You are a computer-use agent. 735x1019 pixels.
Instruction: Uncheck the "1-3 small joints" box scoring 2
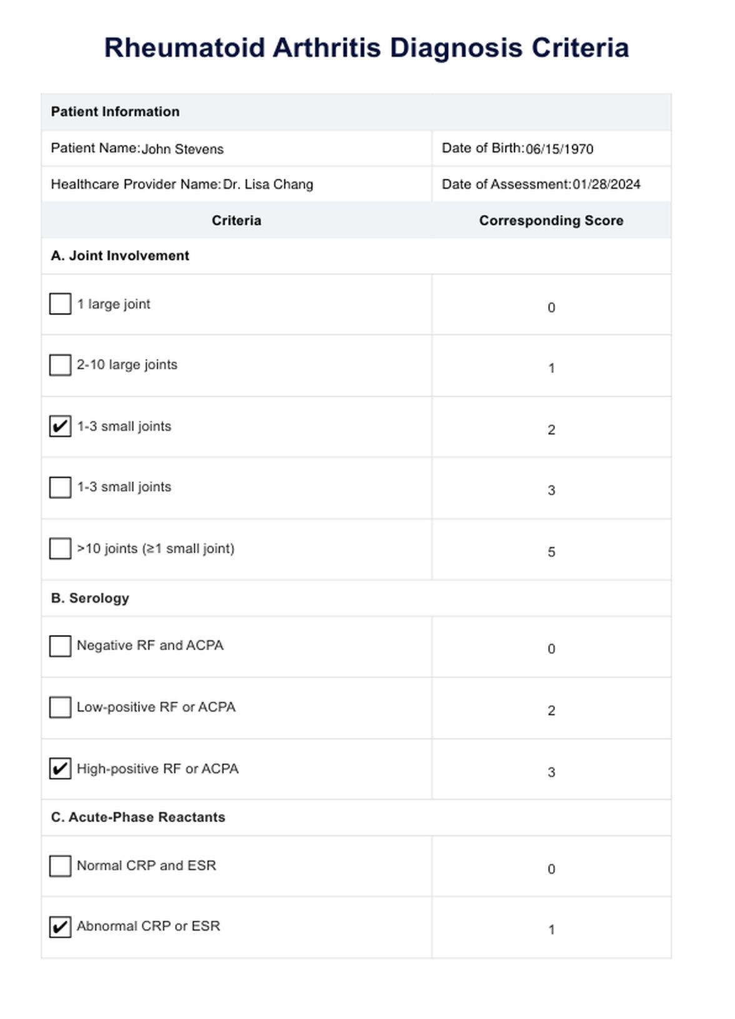tap(60, 426)
